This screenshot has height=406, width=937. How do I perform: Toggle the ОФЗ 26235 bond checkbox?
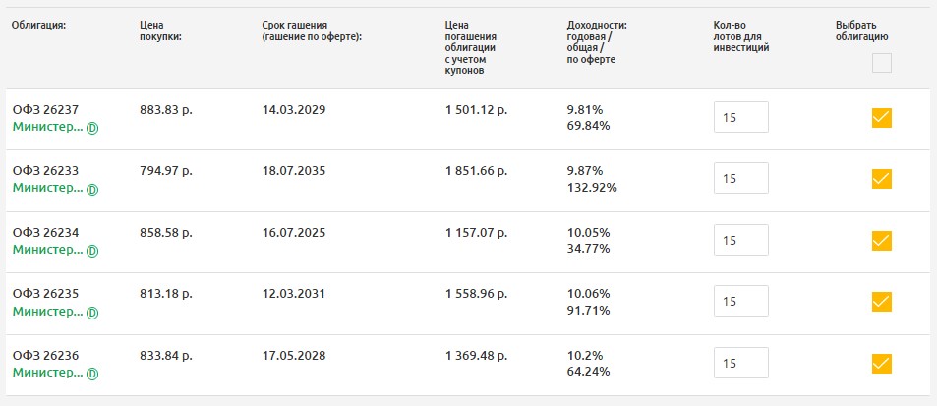click(x=881, y=302)
